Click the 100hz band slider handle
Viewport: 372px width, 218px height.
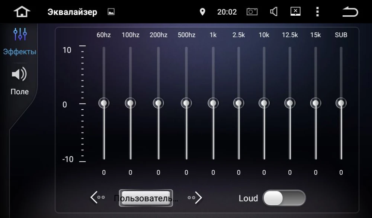coord(131,103)
